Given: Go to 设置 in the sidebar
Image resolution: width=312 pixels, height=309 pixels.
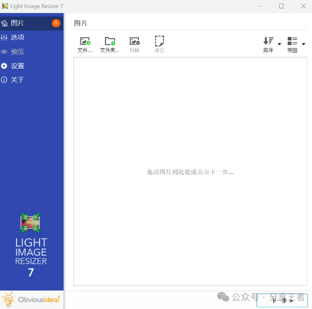Looking at the screenshot, I should click(x=17, y=66).
